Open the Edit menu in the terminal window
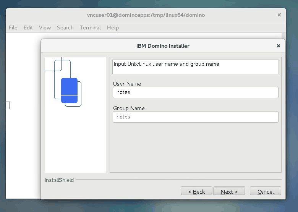The width and height of the screenshot is (298, 212). (28, 28)
